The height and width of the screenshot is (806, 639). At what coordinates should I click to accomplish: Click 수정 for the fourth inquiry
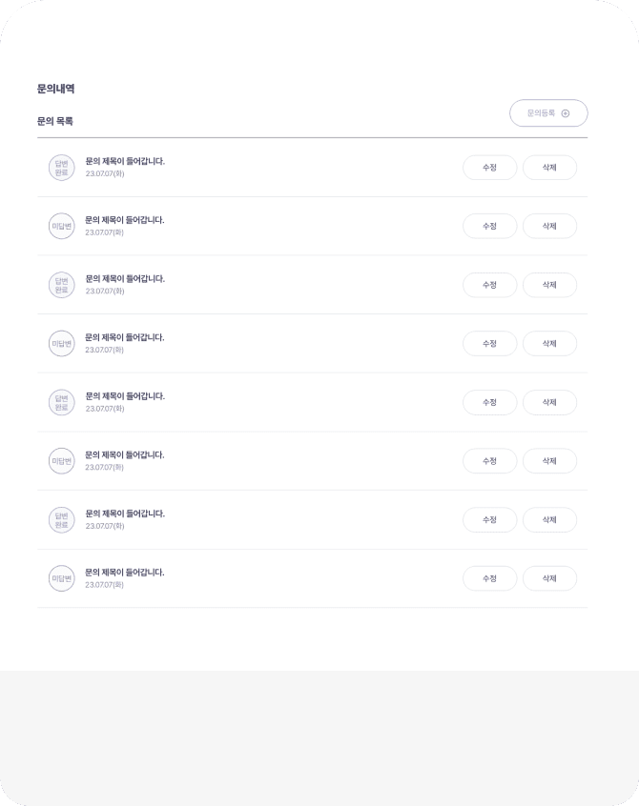tap(489, 343)
